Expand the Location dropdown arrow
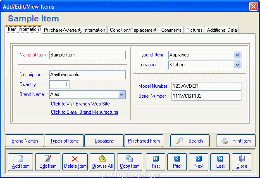Screen dimensions: 260x178 pyautogui.click(x=237, y=65)
